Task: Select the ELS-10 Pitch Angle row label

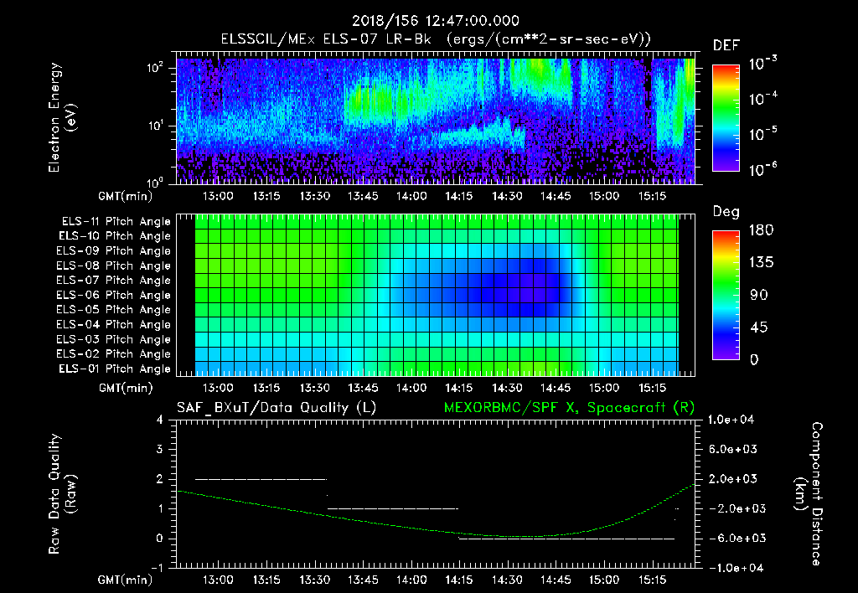Action: click(115, 236)
